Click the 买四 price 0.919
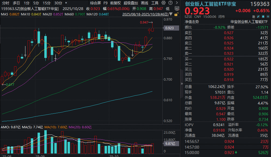This screenshot has width=271, height=157. (229, 75)
